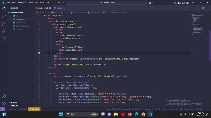Click the body breadcrumb
The width and height of the screenshot is (211, 118).
click(x=65, y=12)
